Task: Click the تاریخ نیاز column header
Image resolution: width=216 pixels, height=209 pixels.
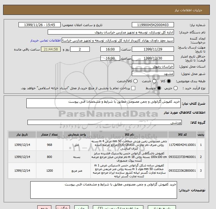Action: pos(22,134)
